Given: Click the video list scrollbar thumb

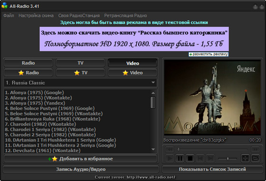Looking at the screenshot, I should point(153,102).
